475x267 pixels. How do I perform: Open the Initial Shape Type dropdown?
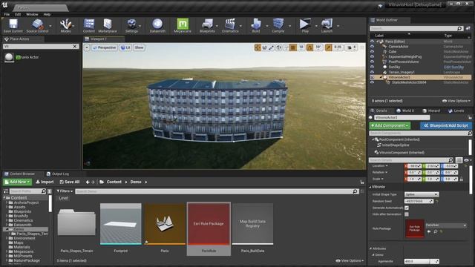[422, 194]
